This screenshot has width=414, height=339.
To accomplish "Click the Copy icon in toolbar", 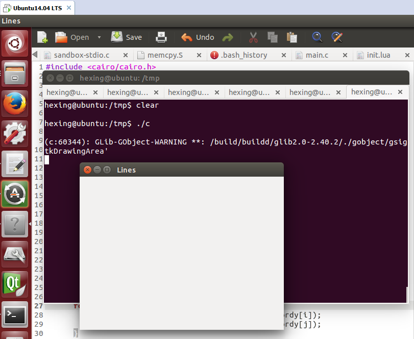I will click(x=272, y=37).
